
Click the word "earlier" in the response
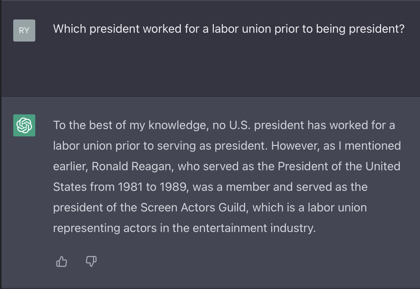(x=71, y=167)
